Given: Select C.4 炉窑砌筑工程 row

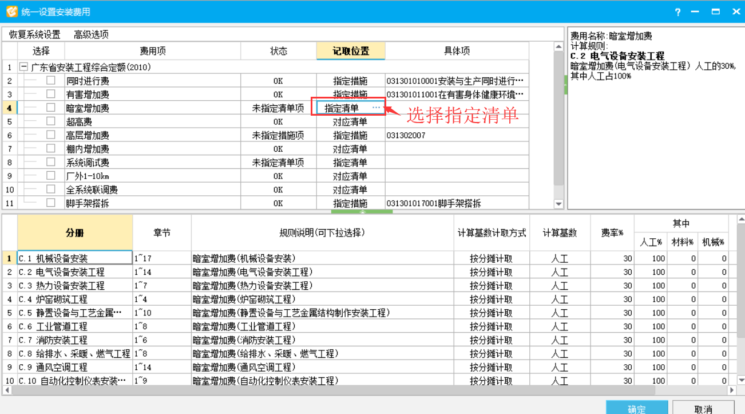Looking at the screenshot, I should pos(75,299).
